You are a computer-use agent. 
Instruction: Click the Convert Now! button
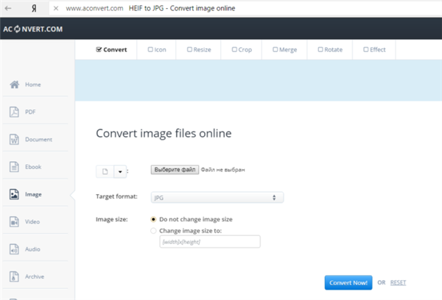click(x=348, y=282)
